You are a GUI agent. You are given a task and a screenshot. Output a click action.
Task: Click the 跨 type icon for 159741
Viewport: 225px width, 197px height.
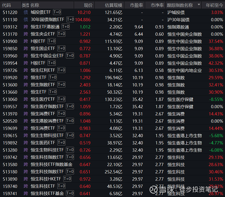point(26,193)
